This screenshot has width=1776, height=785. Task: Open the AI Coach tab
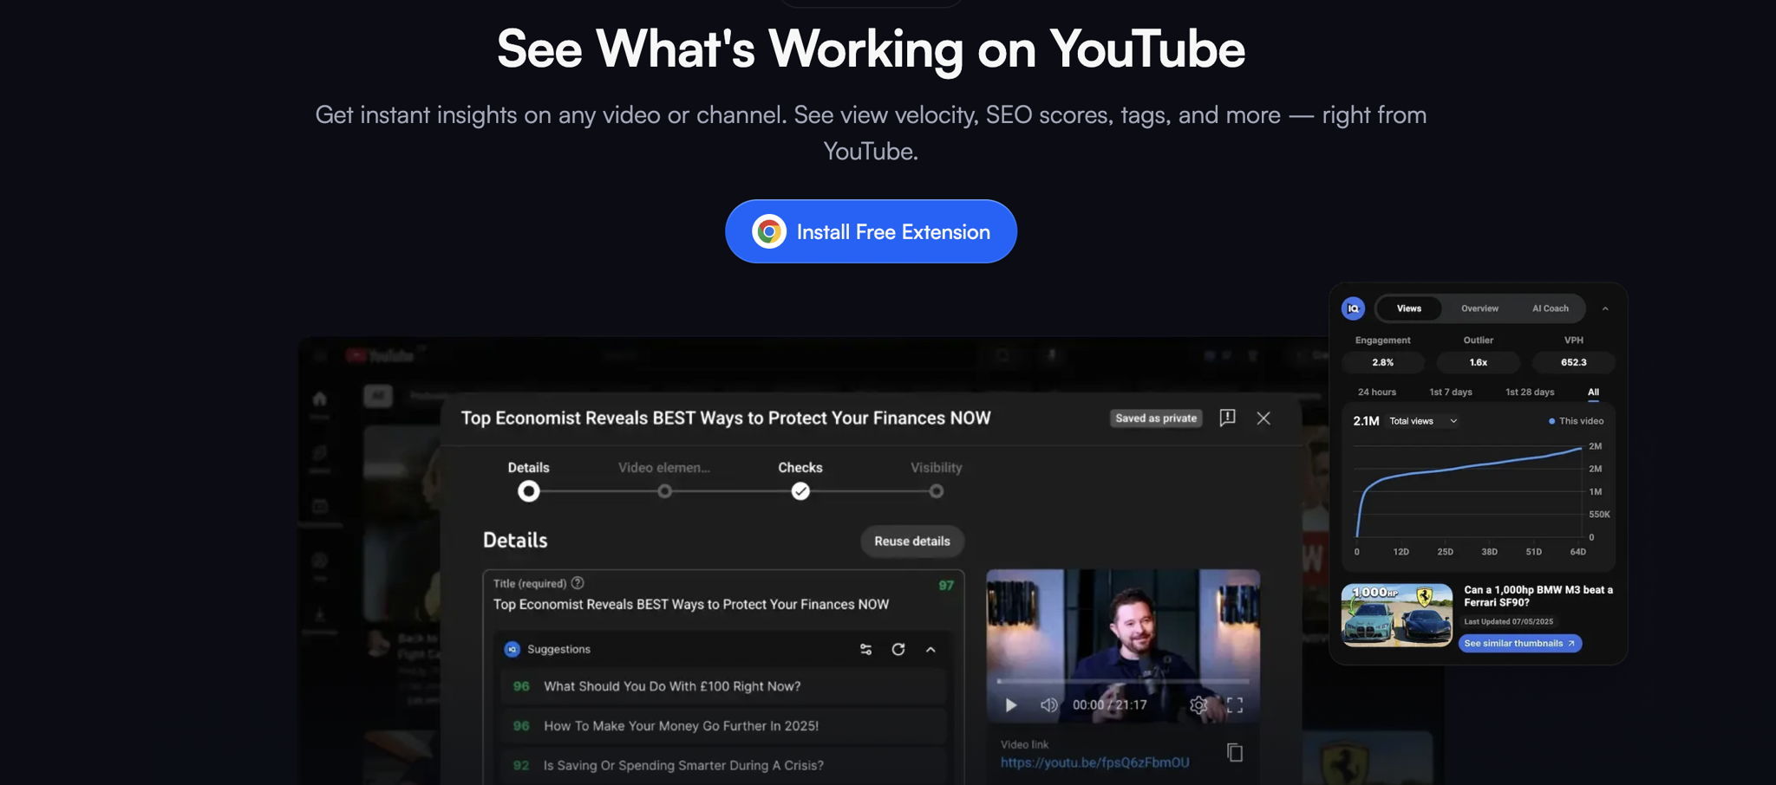pos(1550,308)
